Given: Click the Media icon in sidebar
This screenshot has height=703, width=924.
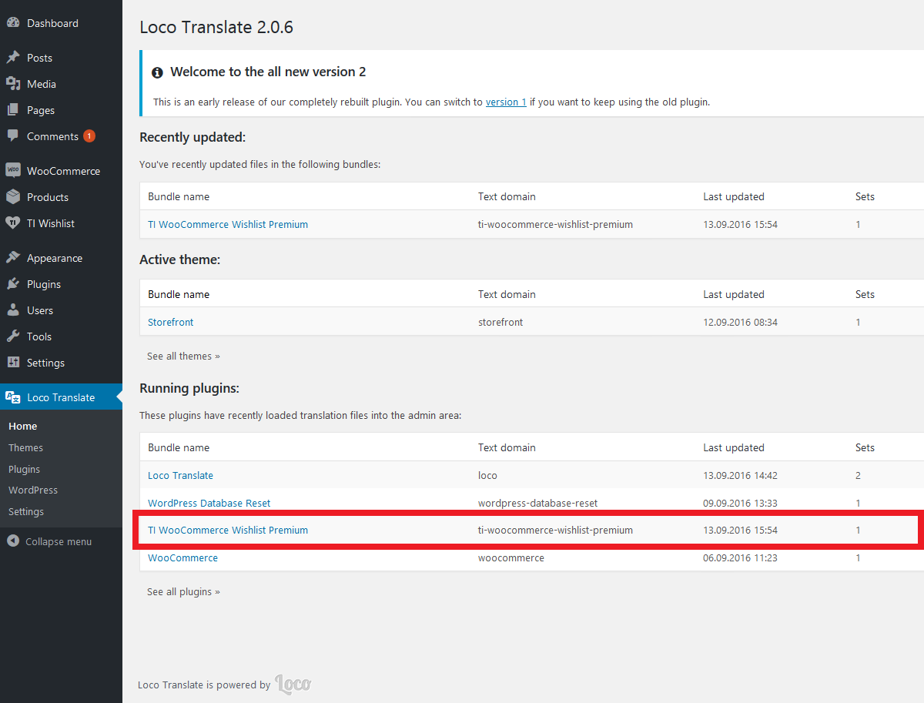Looking at the screenshot, I should (13, 84).
